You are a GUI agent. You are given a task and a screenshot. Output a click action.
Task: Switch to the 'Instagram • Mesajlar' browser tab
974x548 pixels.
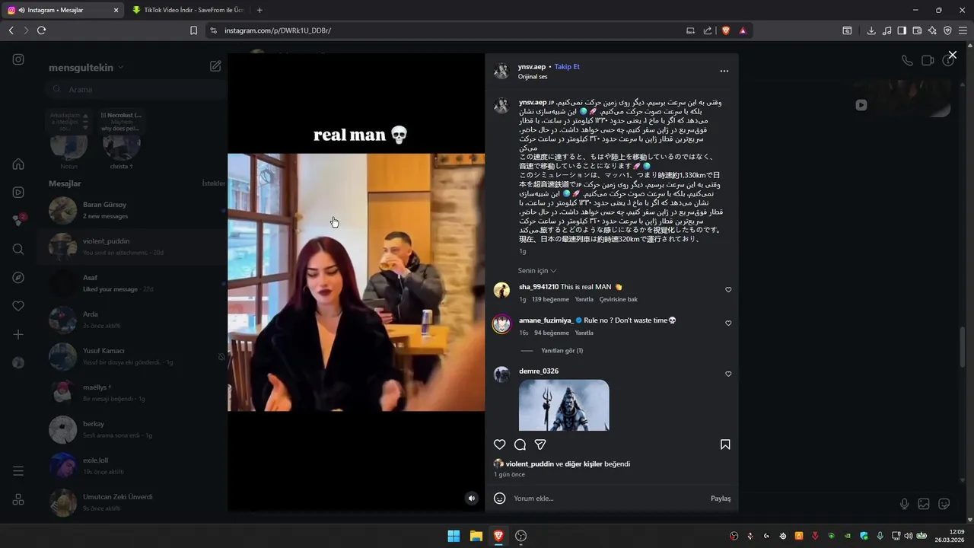coord(64,10)
